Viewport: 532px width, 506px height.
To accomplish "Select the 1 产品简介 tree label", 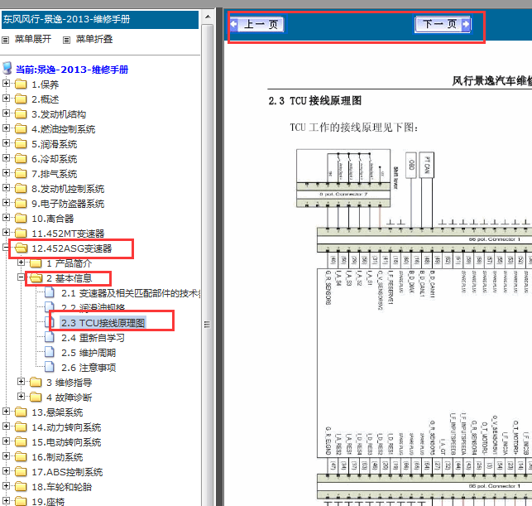I will [69, 263].
